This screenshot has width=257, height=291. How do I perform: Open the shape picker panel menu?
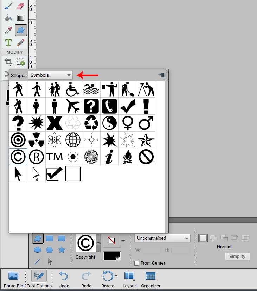tap(161, 75)
